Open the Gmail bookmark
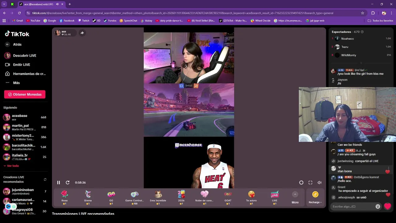The width and height of the screenshot is (396, 223). click(x=17, y=21)
